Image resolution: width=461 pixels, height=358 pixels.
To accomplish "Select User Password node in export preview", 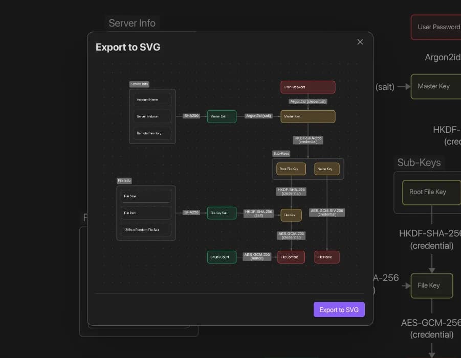I will (x=308, y=87).
